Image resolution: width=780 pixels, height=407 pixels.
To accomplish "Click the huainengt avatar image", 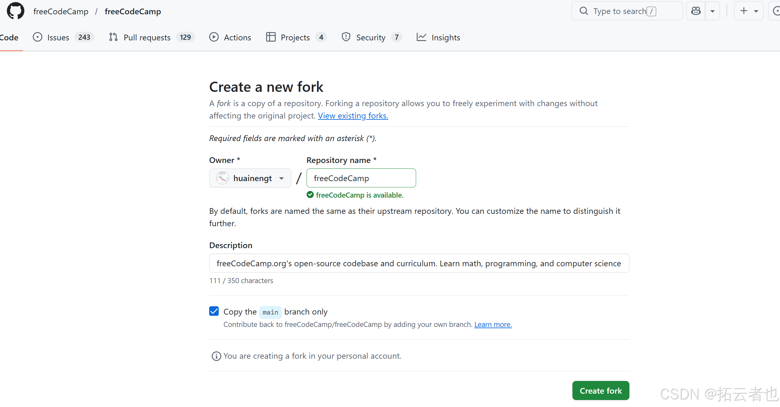I will pyautogui.click(x=223, y=178).
